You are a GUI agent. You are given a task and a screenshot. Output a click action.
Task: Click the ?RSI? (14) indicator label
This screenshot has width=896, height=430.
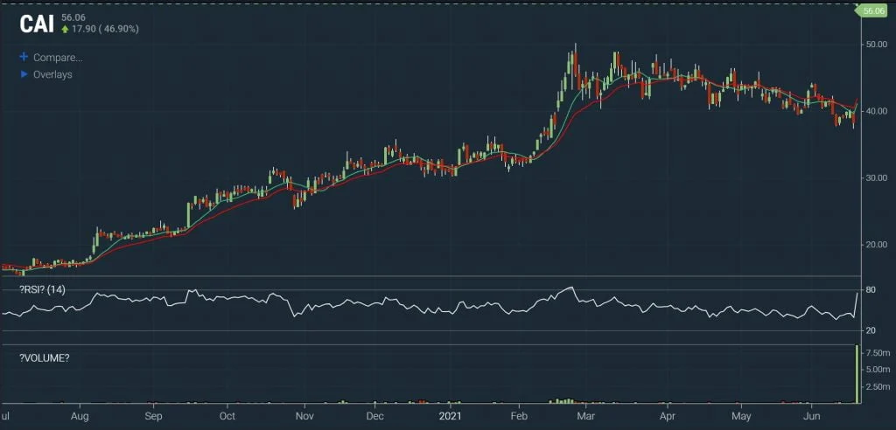pyautogui.click(x=42, y=290)
